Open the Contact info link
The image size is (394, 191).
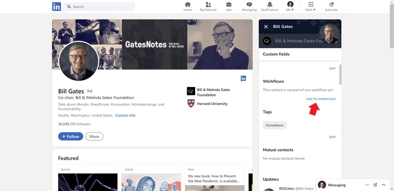click(x=126, y=115)
